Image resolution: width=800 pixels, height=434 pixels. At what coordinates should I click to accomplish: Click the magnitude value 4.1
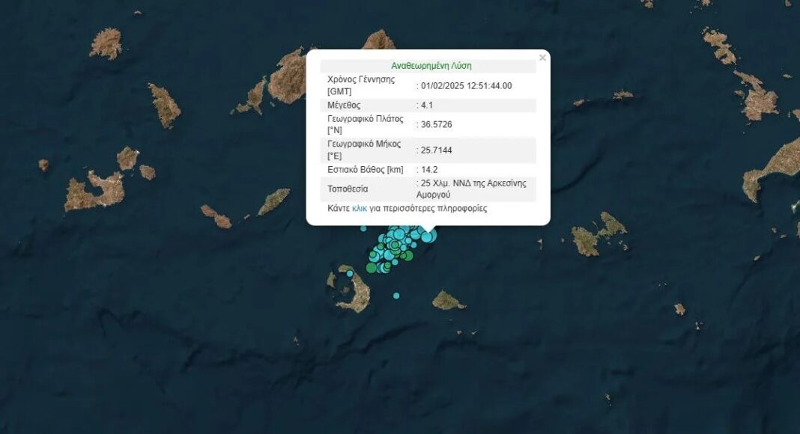[425, 105]
